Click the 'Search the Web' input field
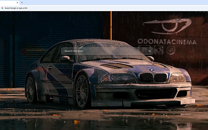This screenshot has width=208, height=130. point(103,51)
